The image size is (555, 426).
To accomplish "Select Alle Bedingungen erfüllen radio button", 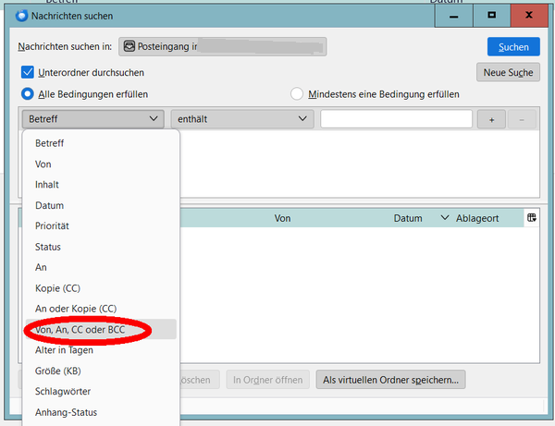I will [28, 94].
